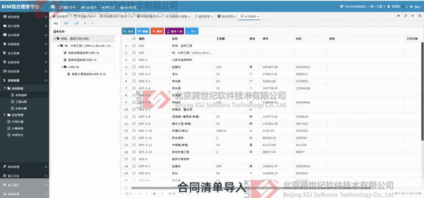This screenshot has height=198, width=424.
Task: Select the A标 section tab
Action: [x=66, y=24]
